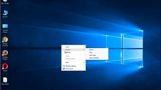Expand the Sort by submenu arrow

click(84, 50)
